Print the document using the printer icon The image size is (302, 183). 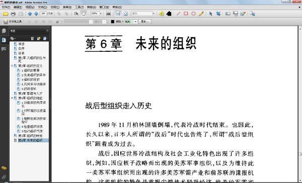tap(13, 14)
